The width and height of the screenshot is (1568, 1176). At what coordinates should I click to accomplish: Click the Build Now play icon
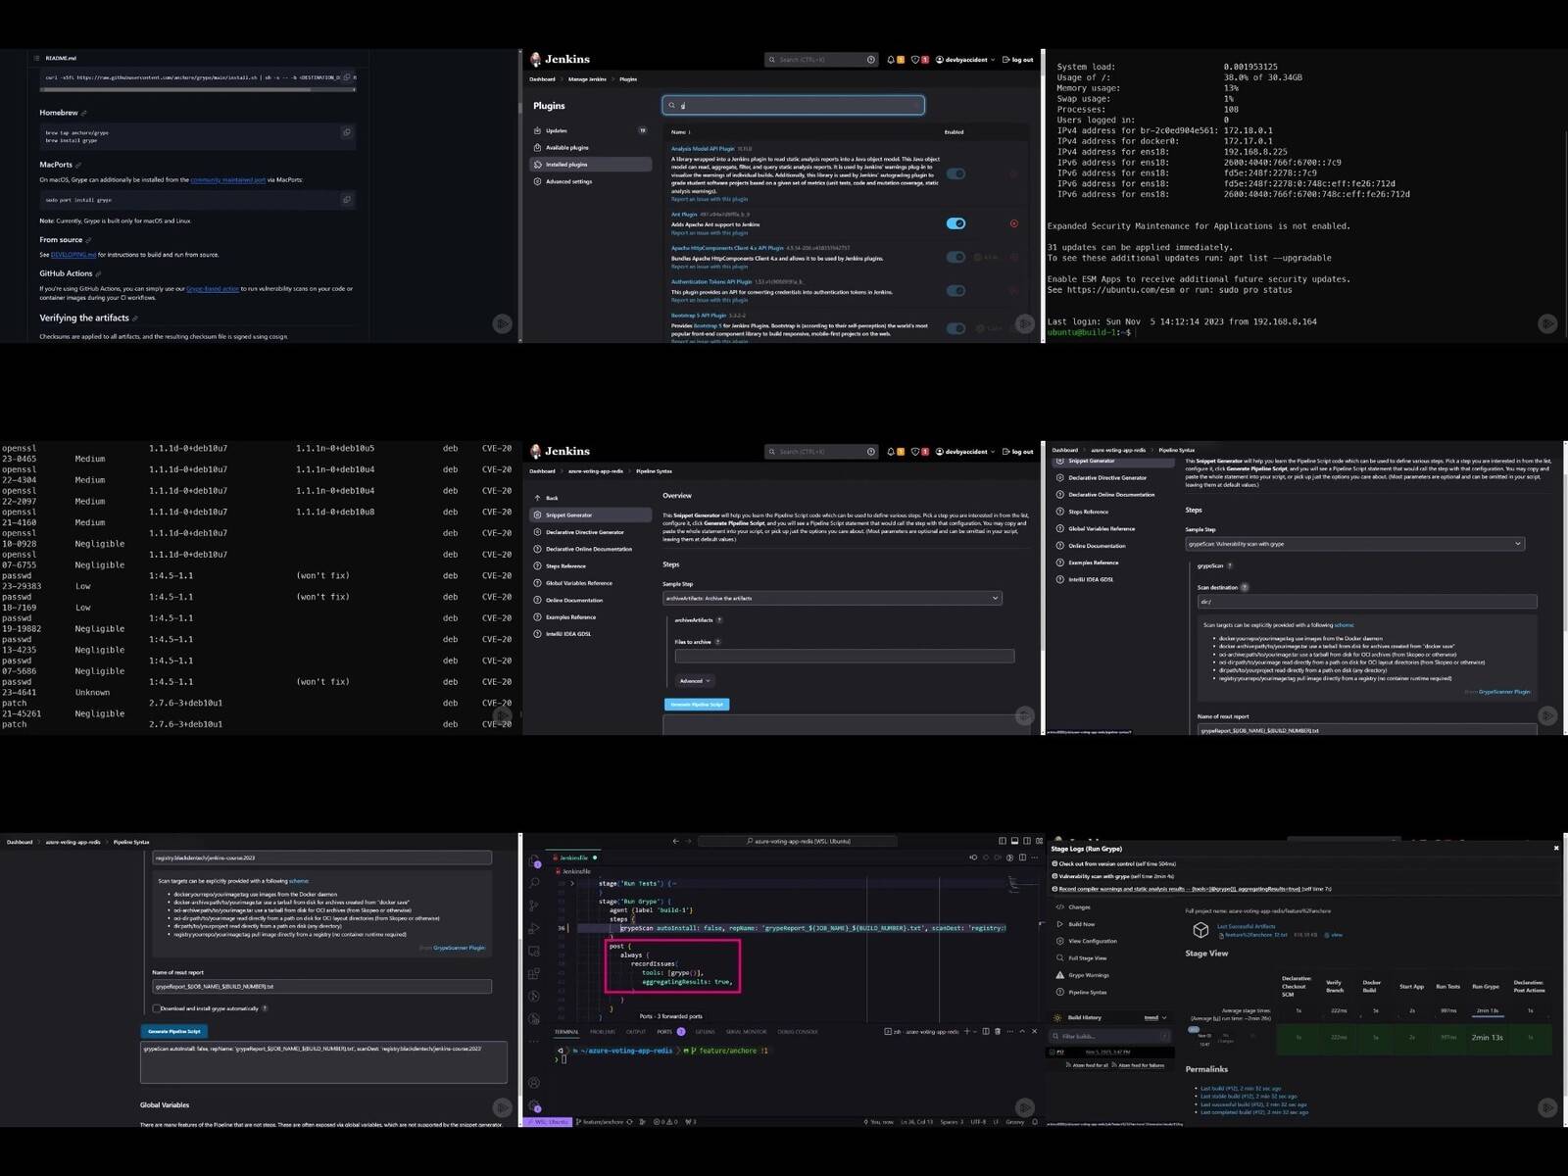1059,924
